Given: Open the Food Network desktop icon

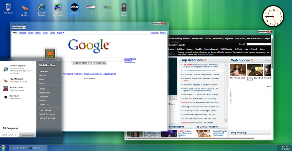Looking at the screenshot, I should pyautogui.click(x=25, y=10).
